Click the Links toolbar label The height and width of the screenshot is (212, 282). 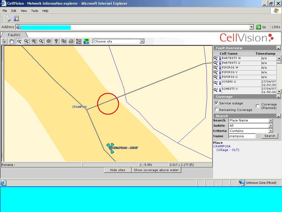(276, 27)
